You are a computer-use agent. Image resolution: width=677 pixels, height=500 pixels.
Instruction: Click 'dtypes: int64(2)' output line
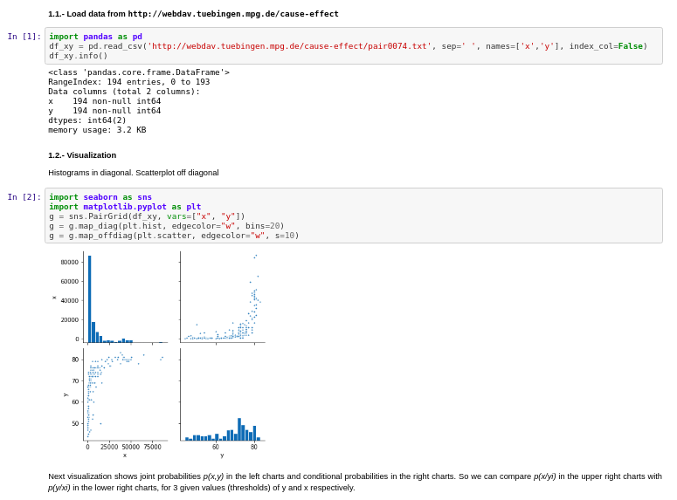[87, 120]
